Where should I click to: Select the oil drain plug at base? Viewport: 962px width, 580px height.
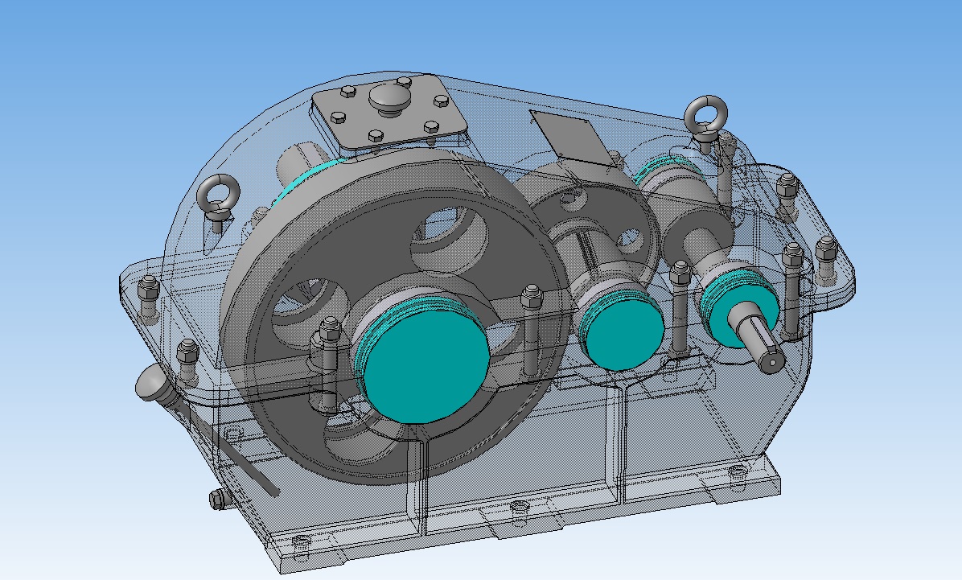[x=219, y=500]
